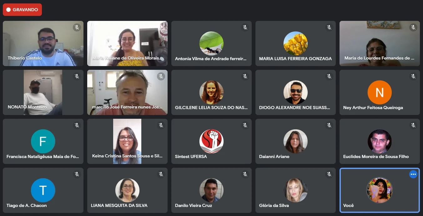This screenshot has height=216, width=423.
Task: Select the tulips avatar of MARIA LUISA
Action: pos(295,43)
